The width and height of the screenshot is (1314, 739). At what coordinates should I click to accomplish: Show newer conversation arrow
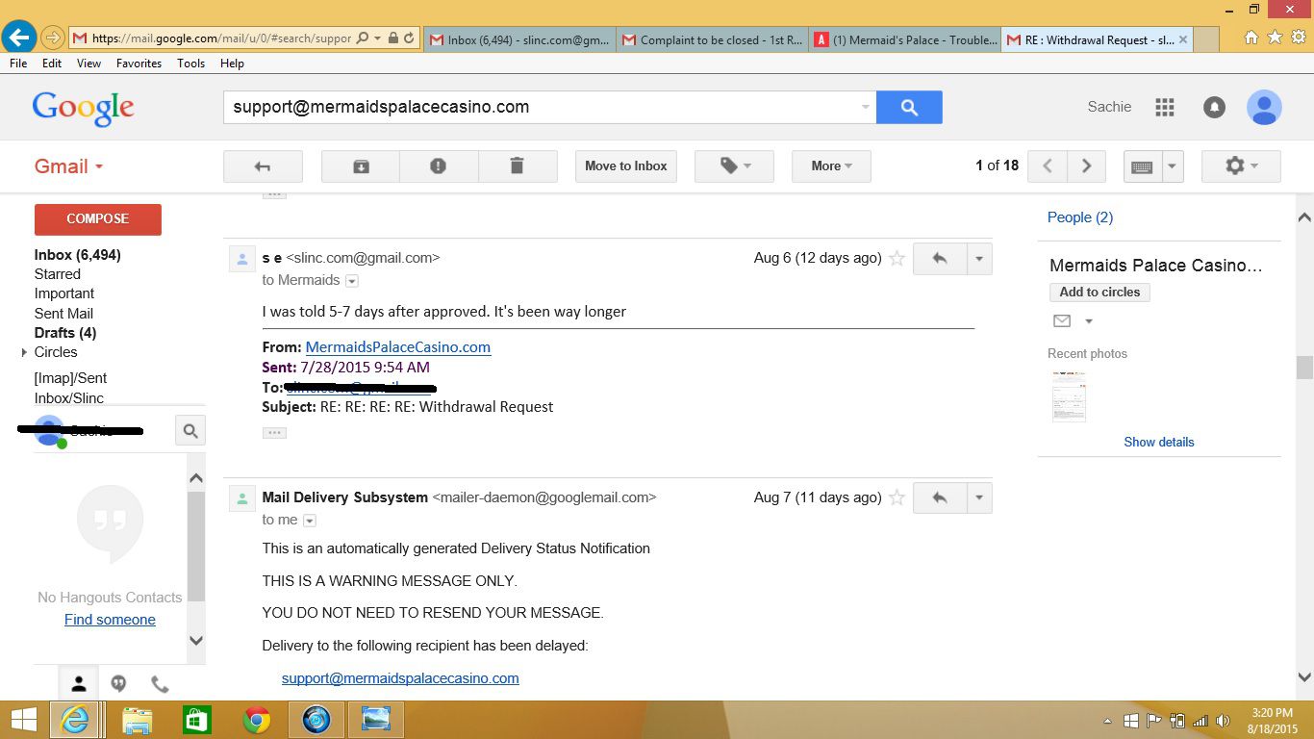(1048, 166)
